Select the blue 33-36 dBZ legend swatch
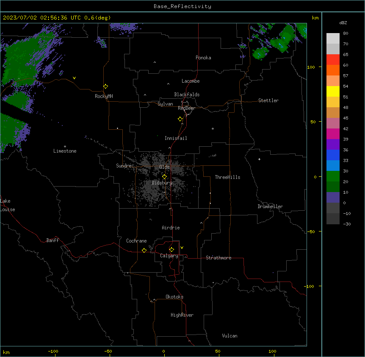The image size is (365, 357). (x=333, y=155)
